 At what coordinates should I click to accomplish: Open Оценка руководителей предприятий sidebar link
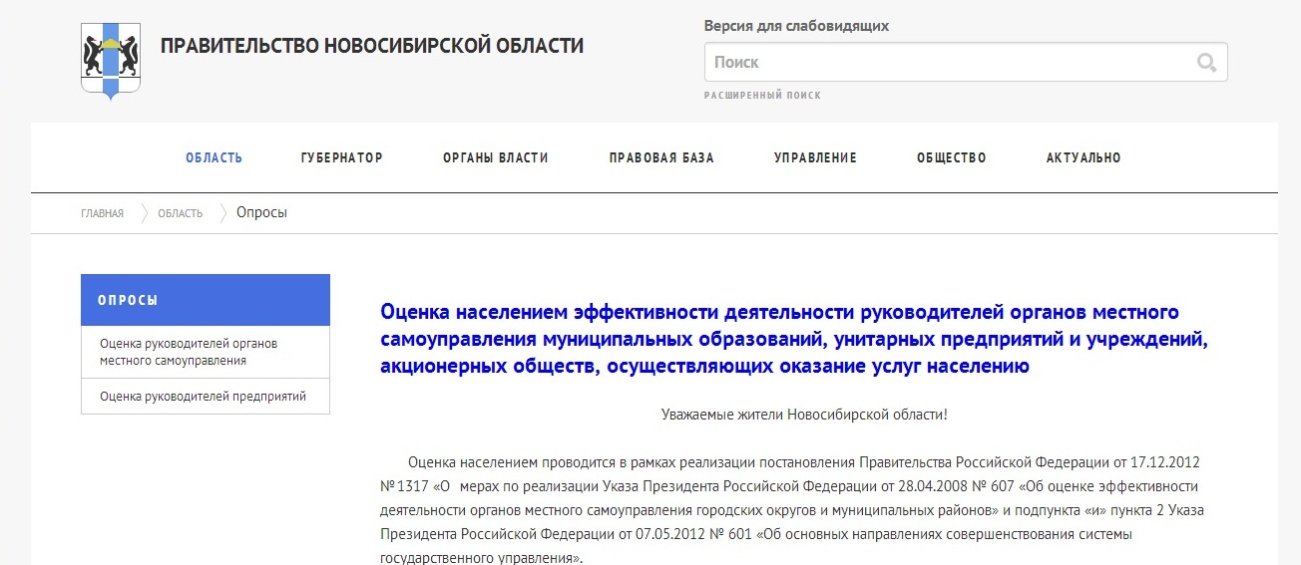tap(206, 397)
